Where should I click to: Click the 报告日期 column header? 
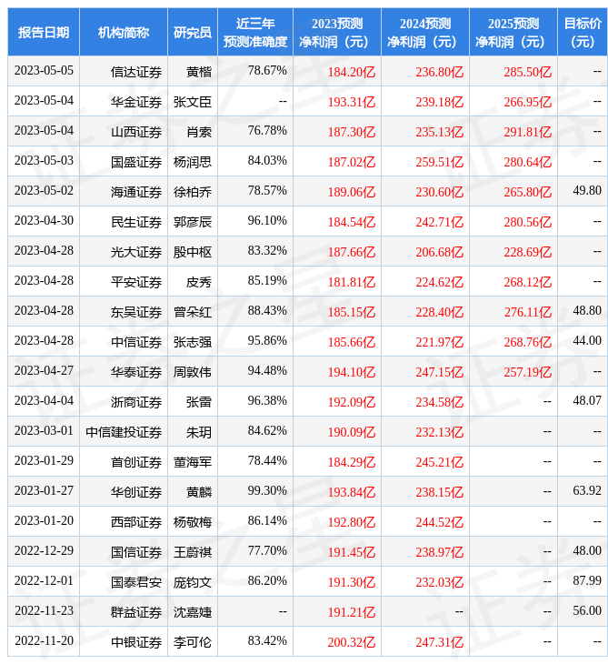coord(44,32)
